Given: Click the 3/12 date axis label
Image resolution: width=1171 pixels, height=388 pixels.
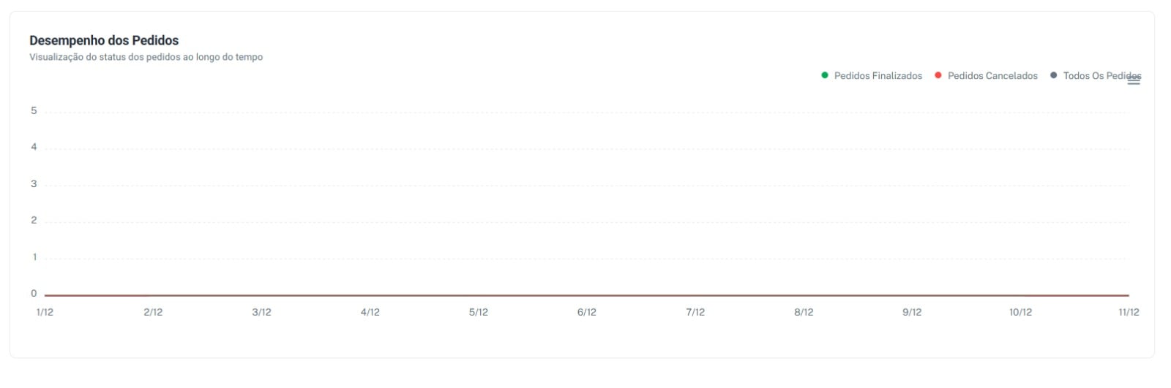Looking at the screenshot, I should pyautogui.click(x=261, y=312).
